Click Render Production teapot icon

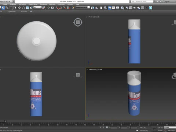(135, 8)
